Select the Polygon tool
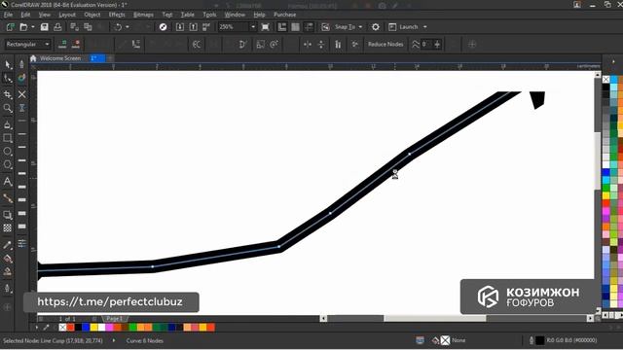This screenshot has width=623, height=350. pos(8,164)
